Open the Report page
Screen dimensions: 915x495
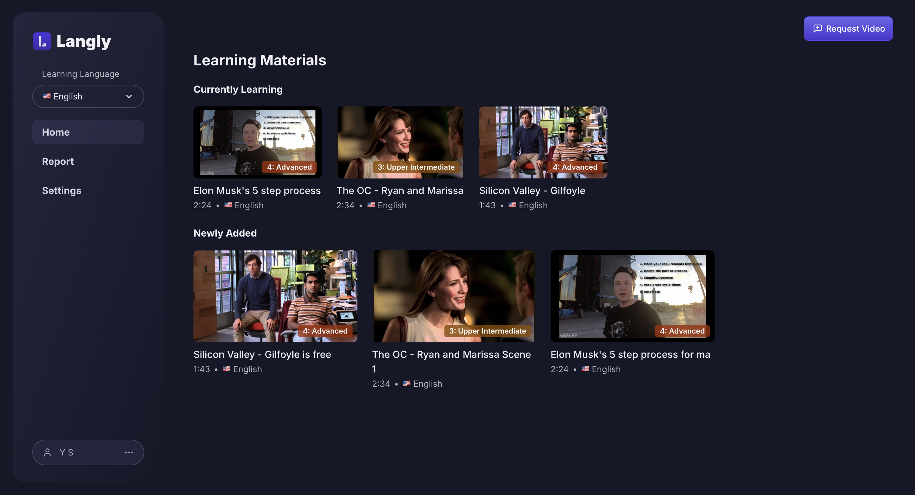tap(58, 161)
